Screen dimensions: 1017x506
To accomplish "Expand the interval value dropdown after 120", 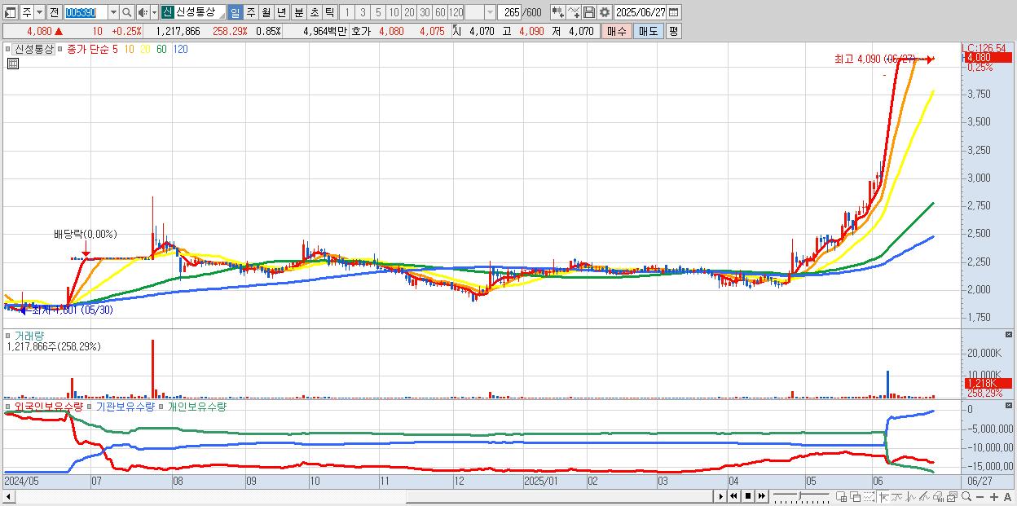I will coord(490,12).
